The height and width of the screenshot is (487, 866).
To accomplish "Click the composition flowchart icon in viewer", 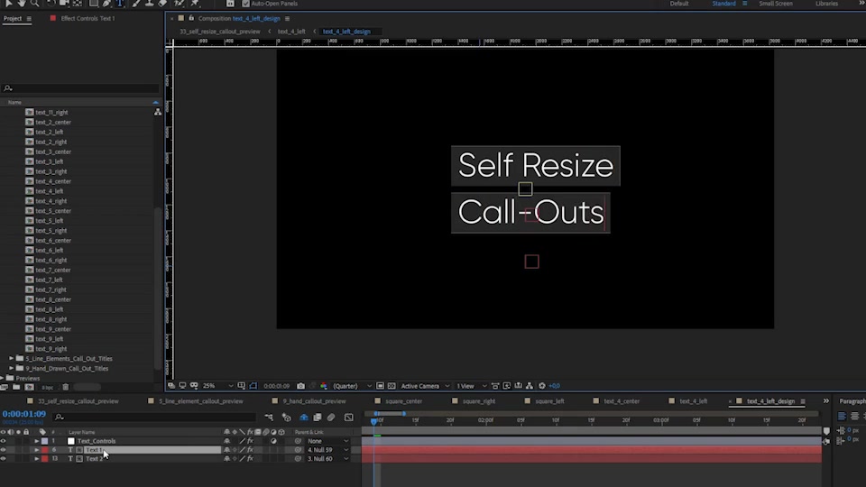I will click(530, 386).
